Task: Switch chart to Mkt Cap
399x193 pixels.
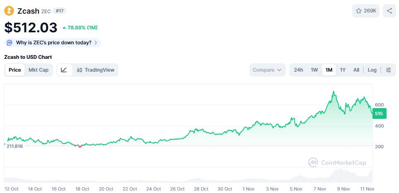Action: click(x=39, y=70)
